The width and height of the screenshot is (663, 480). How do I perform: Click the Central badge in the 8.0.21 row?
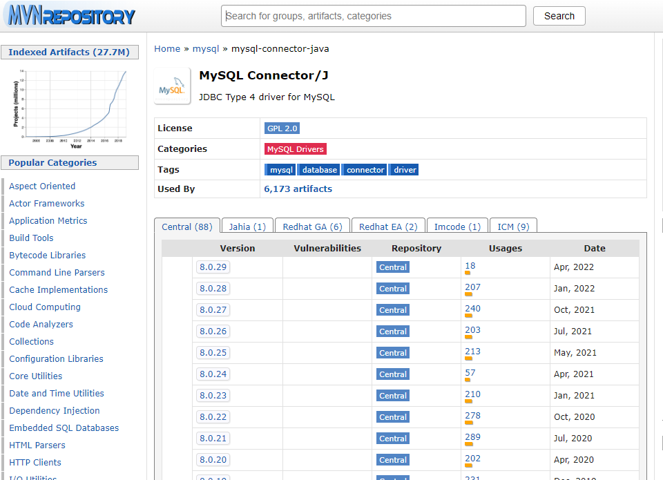point(393,439)
